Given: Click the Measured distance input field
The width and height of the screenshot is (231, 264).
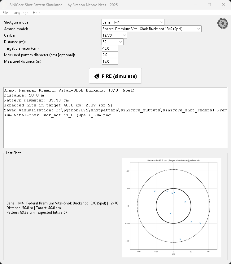Looking at the screenshot, I should point(110,61).
